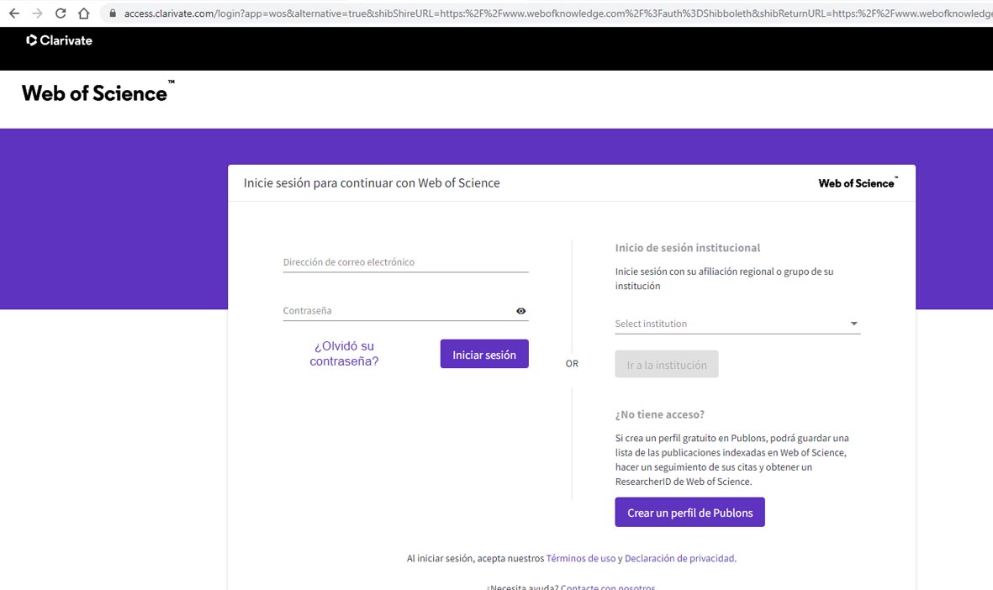
Task: View site security padlock info
Action: click(113, 13)
